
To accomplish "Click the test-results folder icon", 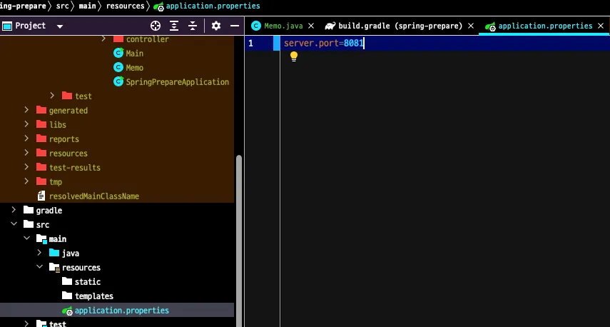I will point(41,167).
